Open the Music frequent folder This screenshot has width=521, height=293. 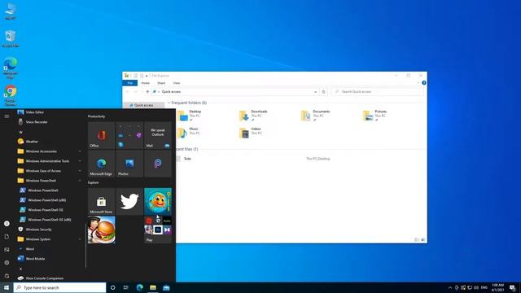point(189,133)
